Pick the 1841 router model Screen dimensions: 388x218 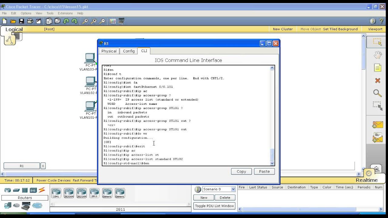pos(56,193)
